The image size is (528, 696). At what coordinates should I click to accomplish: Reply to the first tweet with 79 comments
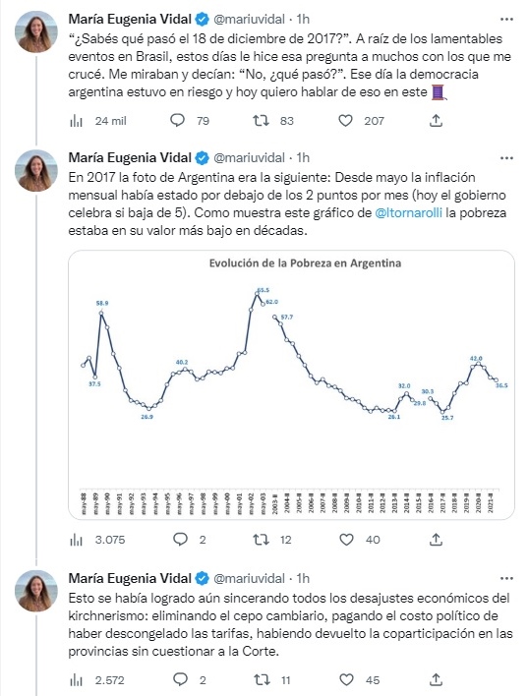point(178,120)
